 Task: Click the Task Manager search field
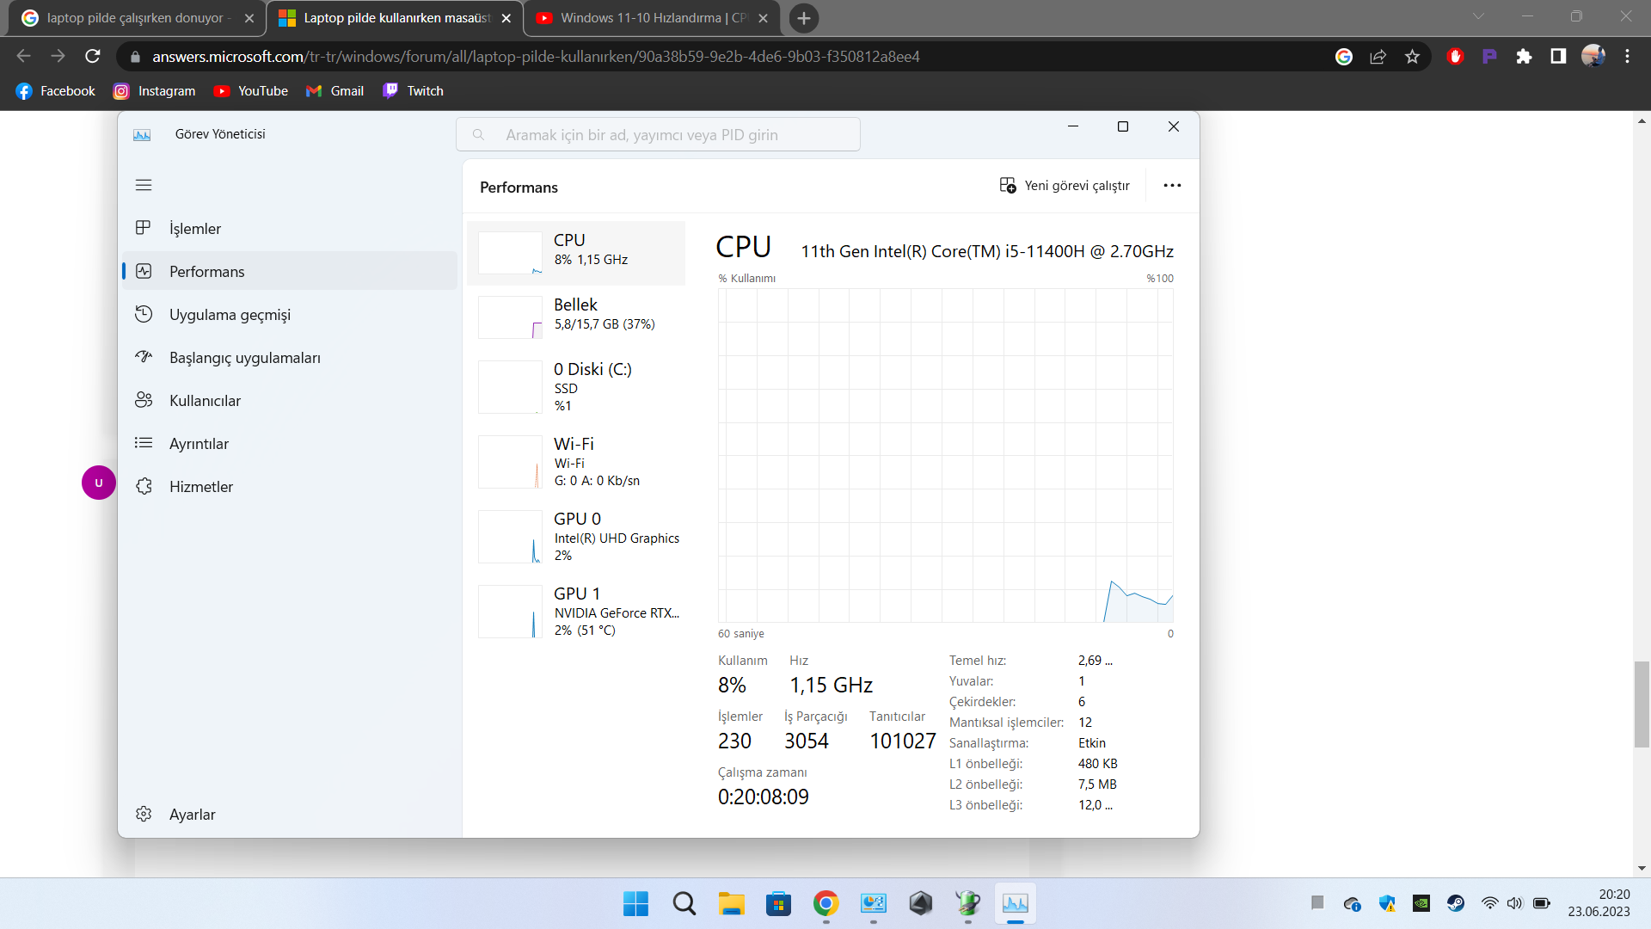click(658, 135)
